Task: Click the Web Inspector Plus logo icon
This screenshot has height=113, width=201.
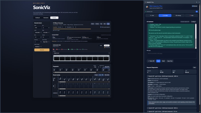Action: (x=147, y=7)
